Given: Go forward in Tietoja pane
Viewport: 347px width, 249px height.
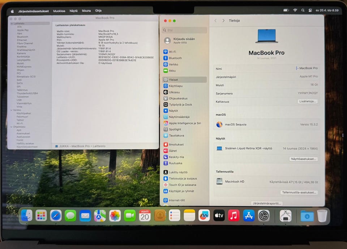Looking at the screenshot, I should pyautogui.click(x=223, y=21).
